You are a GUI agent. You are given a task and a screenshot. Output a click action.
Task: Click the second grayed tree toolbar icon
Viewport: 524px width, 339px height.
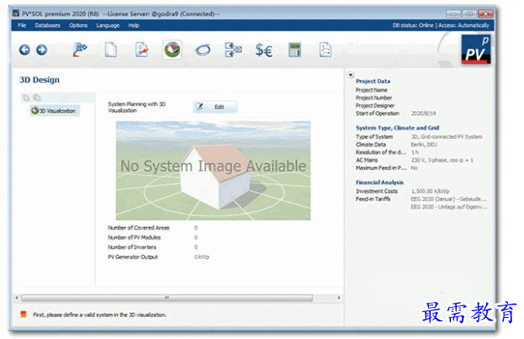pos(37,98)
